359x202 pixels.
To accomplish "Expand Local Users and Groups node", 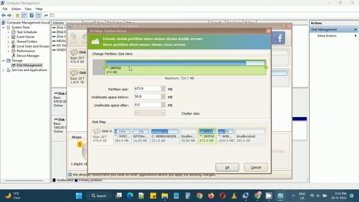I will pos(8,47).
